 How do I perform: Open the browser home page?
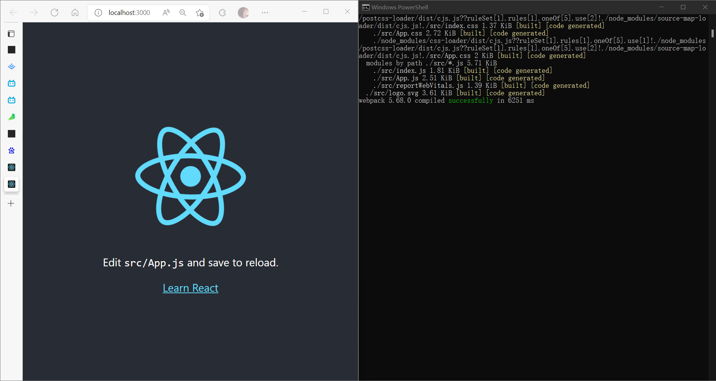click(75, 13)
